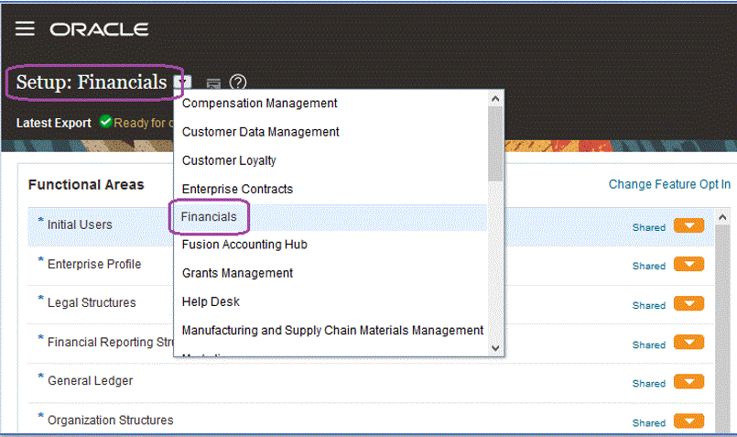Click Shared link for Organization Structures
The height and width of the screenshot is (437, 737).
(648, 423)
